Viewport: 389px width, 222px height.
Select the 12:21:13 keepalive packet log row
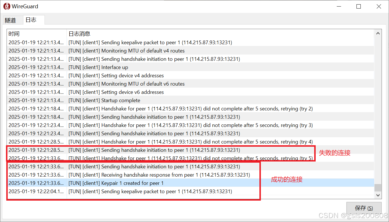[190, 43]
